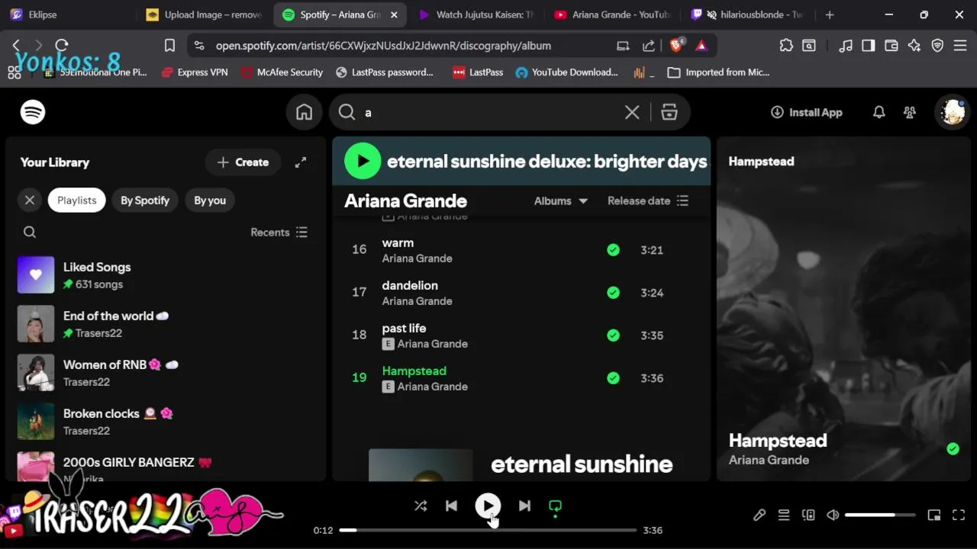Mute using the volume speaker icon
The image size is (977, 549).
click(x=833, y=515)
